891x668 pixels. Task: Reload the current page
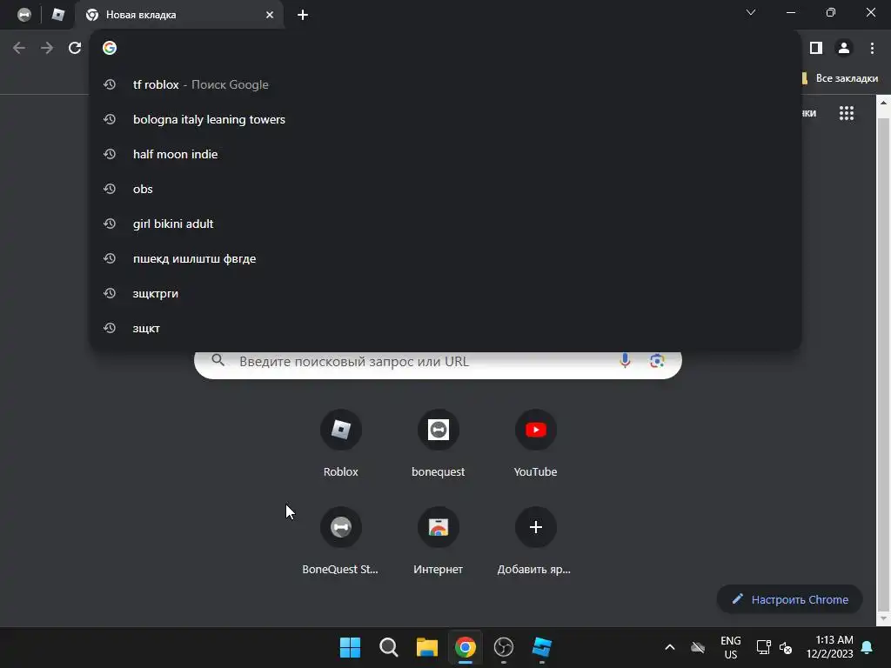pyautogui.click(x=75, y=49)
